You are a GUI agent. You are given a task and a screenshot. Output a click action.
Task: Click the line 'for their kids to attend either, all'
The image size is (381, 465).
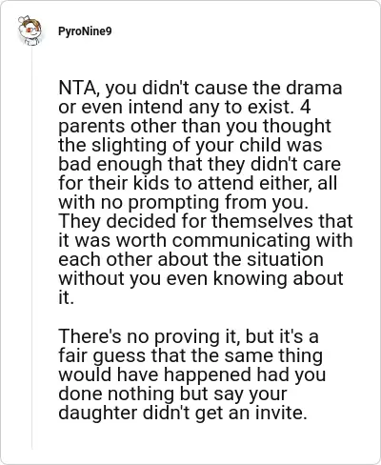[197, 183]
